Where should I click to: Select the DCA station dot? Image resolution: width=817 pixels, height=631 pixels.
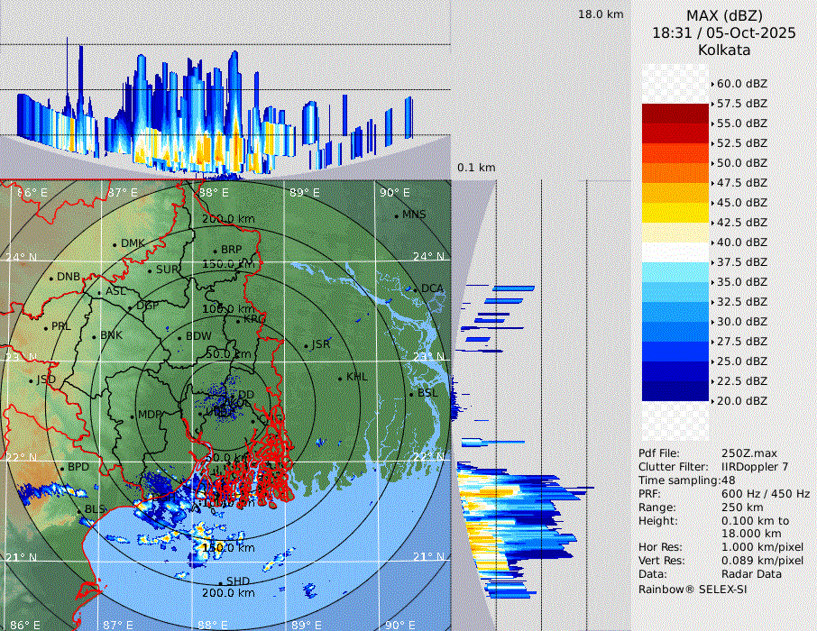coord(416,289)
